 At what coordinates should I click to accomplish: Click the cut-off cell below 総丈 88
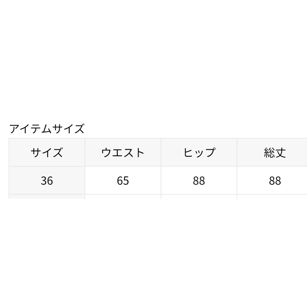coord(272,197)
